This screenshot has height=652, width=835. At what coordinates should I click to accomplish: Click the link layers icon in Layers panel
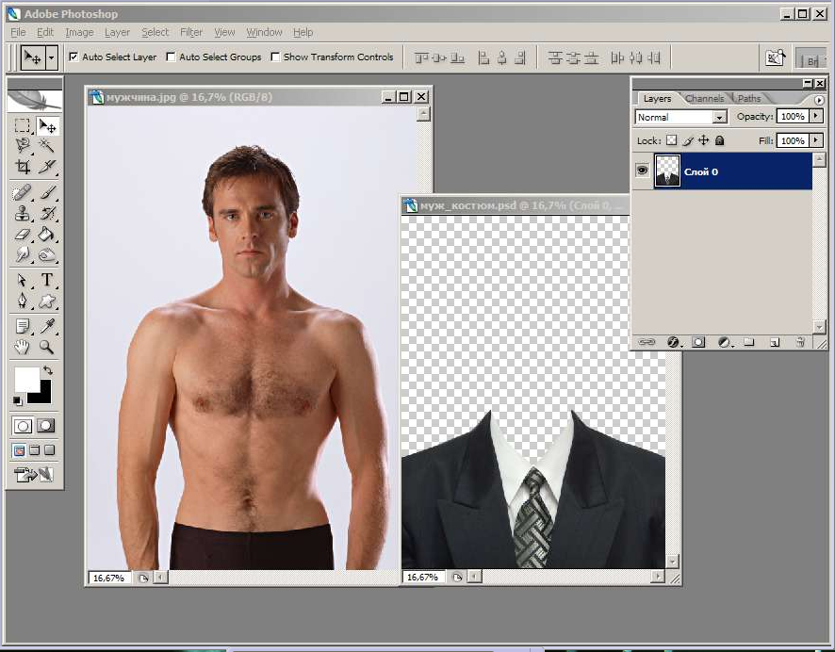[647, 342]
